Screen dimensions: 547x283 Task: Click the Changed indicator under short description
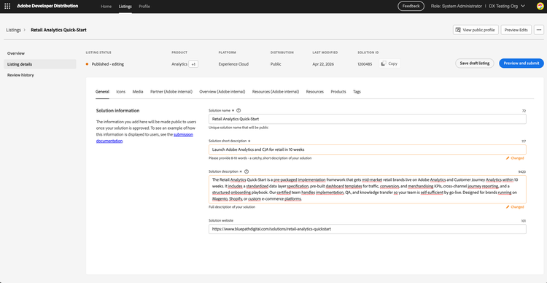(515, 158)
